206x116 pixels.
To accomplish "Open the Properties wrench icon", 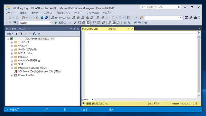I will pos(191,18).
